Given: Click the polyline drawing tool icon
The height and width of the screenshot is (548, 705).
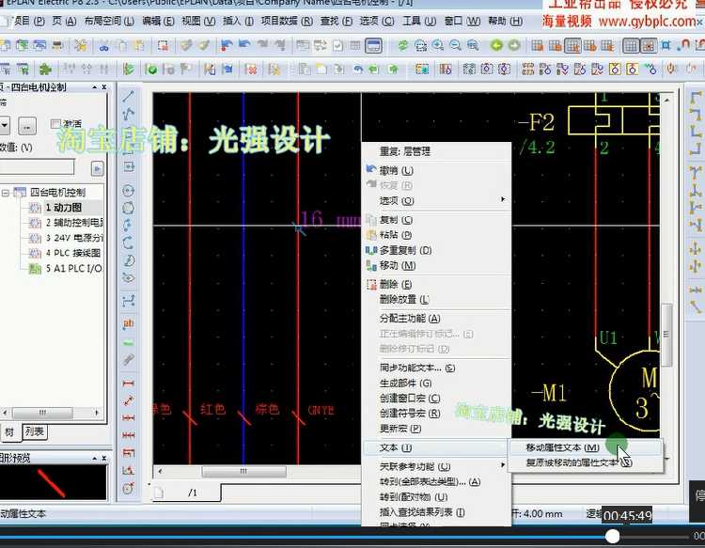Looking at the screenshot, I should coord(129,117).
